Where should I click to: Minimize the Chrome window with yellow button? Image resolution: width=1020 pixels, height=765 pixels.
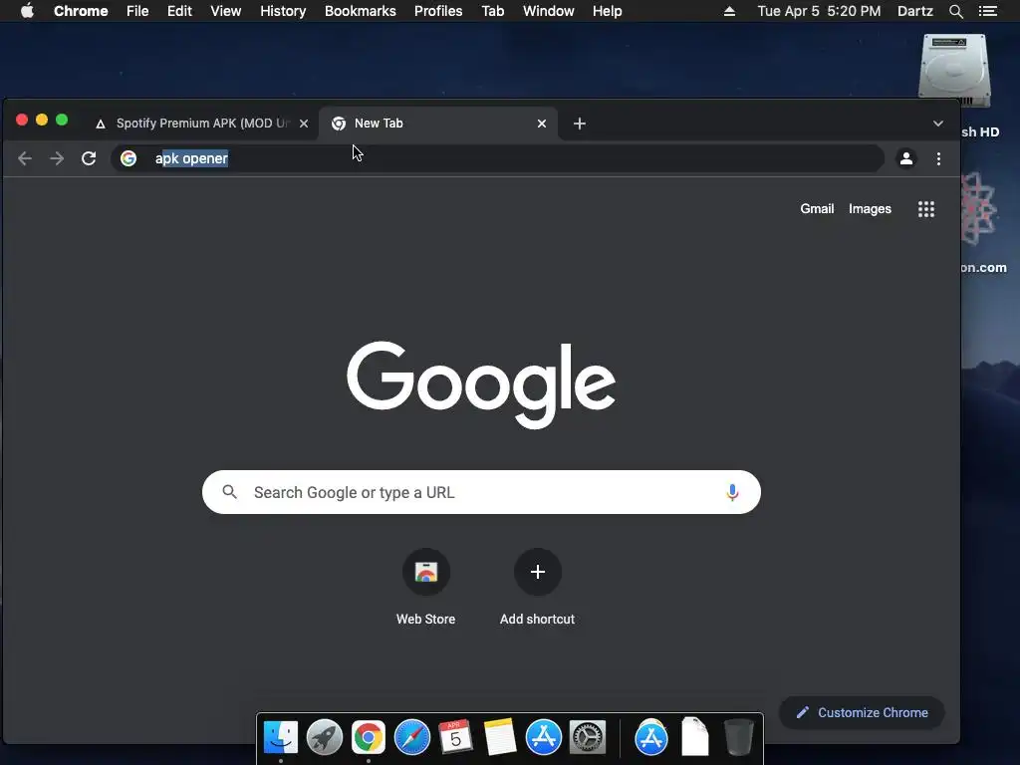pyautogui.click(x=42, y=120)
